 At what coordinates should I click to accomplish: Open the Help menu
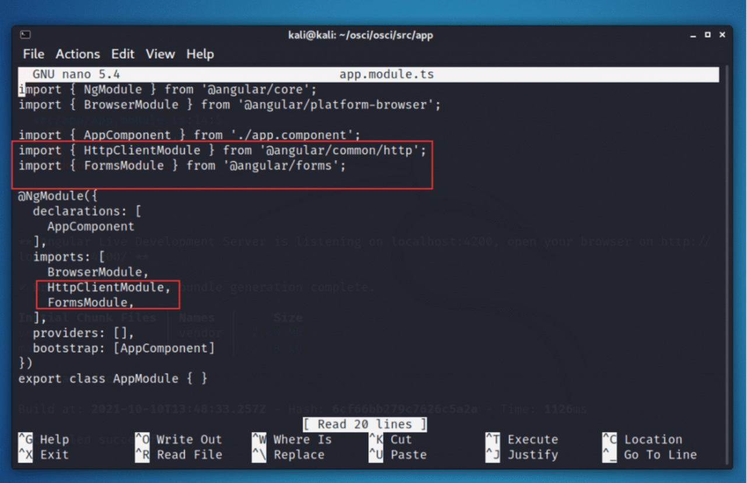(x=200, y=54)
